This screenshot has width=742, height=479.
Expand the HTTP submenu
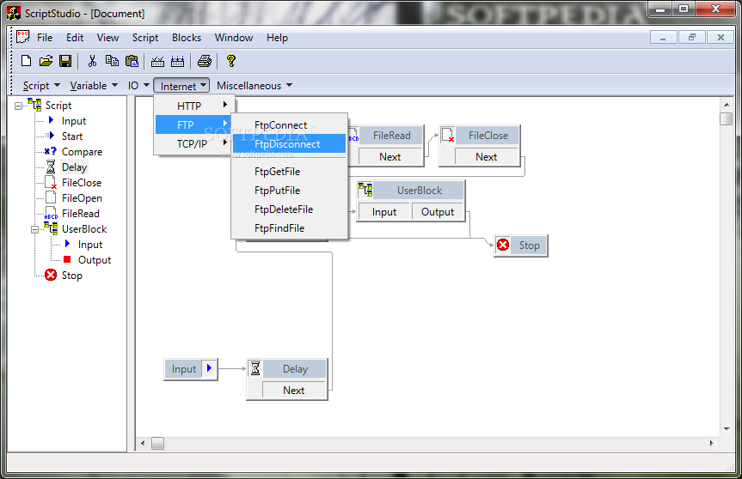coord(194,106)
